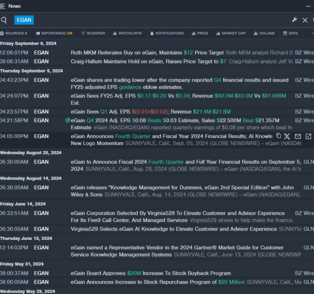Image resolution: width=314 pixels, height=294 pixels.
Task: Click the 04:24:07PM timestamp
Action: pyautogui.click(x=14, y=96)
